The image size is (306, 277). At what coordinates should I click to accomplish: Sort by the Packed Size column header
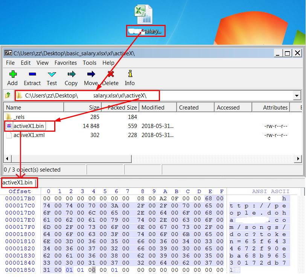[x=122, y=108]
